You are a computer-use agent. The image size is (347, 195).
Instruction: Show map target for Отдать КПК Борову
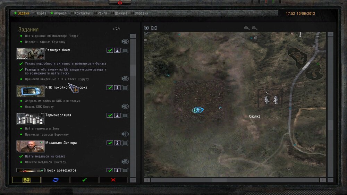pyautogui.click(x=125, y=107)
